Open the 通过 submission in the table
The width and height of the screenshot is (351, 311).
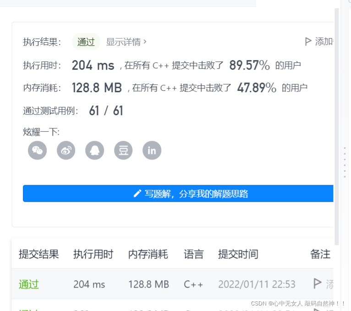(29, 284)
